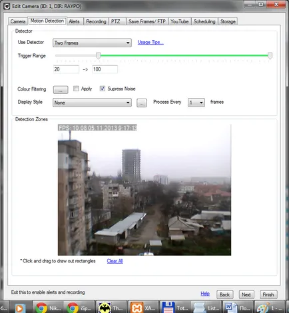The width and height of the screenshot is (289, 313).
Task: Open the Paint palette taskbar icon
Action: click(270, 308)
